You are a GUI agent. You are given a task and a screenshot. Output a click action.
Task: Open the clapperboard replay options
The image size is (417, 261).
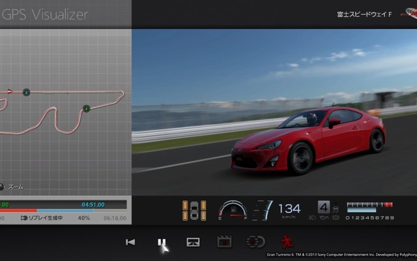coord(224,242)
